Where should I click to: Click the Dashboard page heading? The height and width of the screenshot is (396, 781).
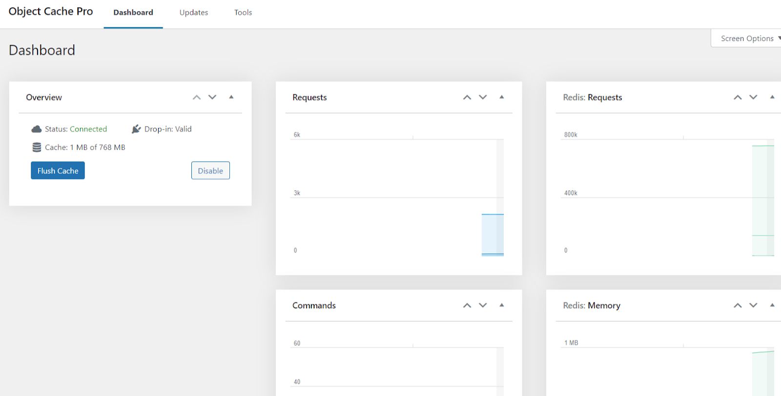[42, 50]
